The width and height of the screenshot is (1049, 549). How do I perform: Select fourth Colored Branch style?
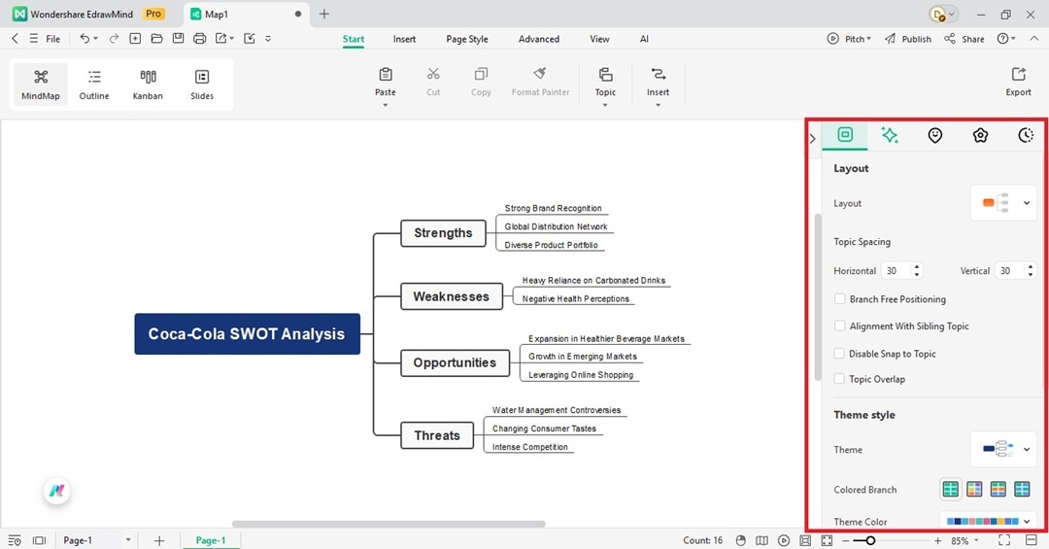click(1022, 490)
